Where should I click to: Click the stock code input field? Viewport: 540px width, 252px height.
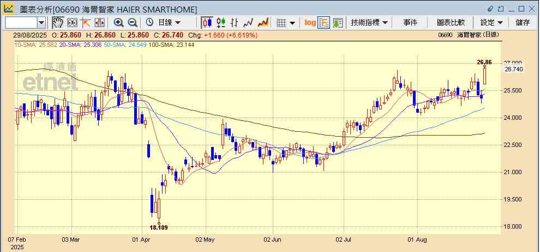pos(21,23)
